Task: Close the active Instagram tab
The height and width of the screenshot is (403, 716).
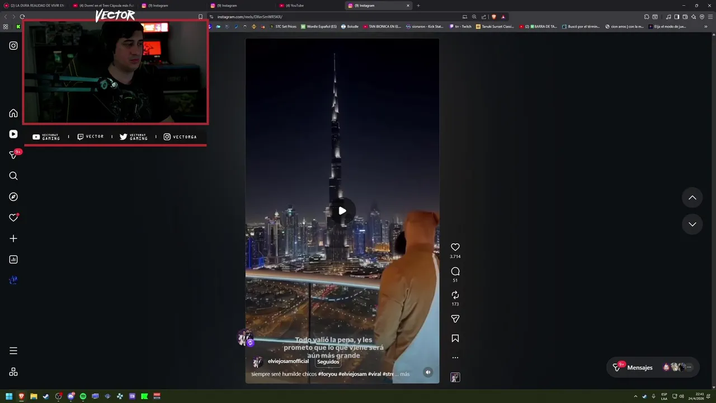Action: tap(408, 6)
